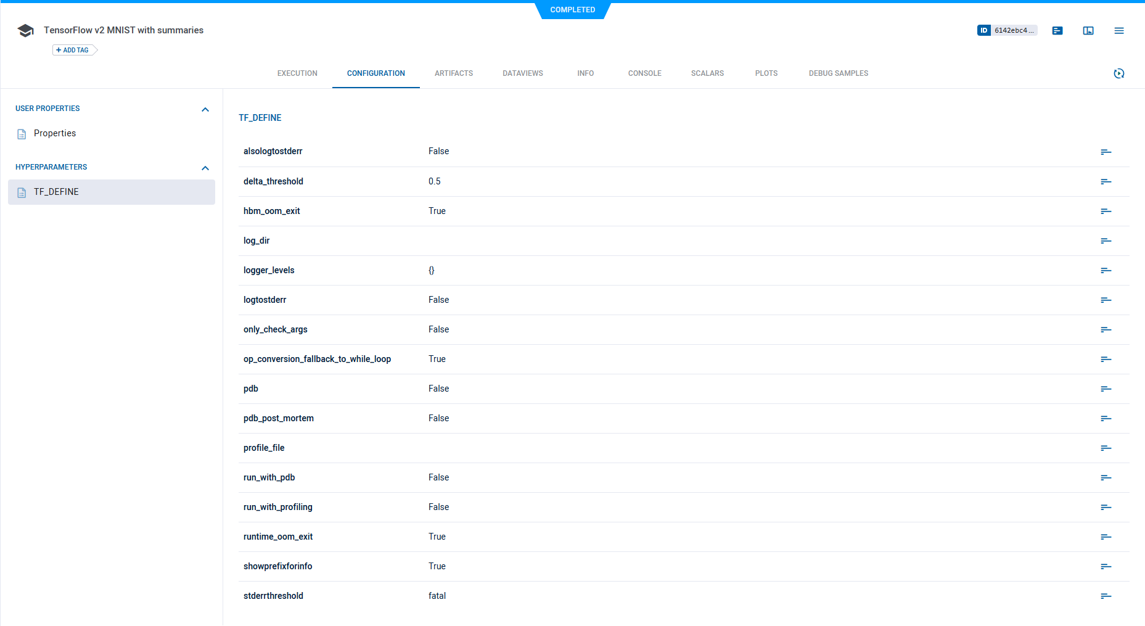This screenshot has width=1145, height=626.
Task: Copy the experiment ID 6142ebc4 badge
Action: tap(1007, 30)
